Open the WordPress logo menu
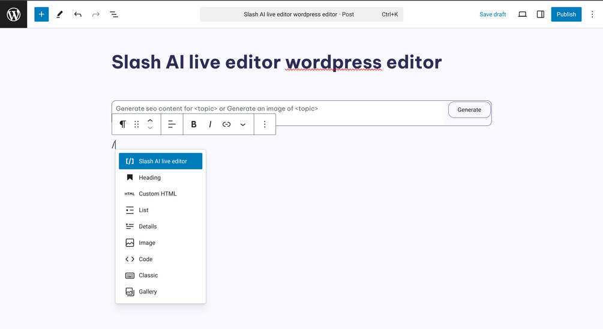The width and height of the screenshot is (603, 329). (13, 14)
